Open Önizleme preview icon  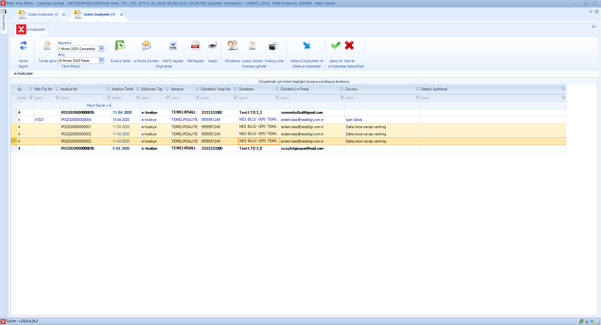(232, 46)
